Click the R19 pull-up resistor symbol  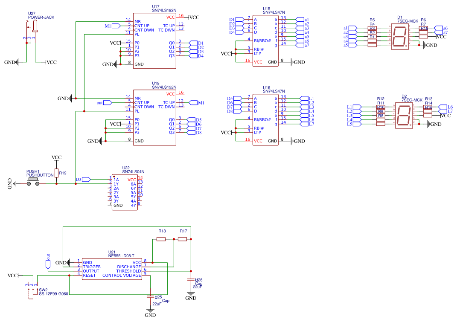click(x=57, y=172)
